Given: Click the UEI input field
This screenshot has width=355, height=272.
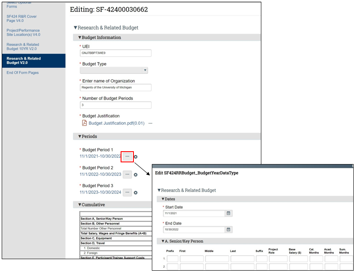Looking at the screenshot, I should coord(115,53).
